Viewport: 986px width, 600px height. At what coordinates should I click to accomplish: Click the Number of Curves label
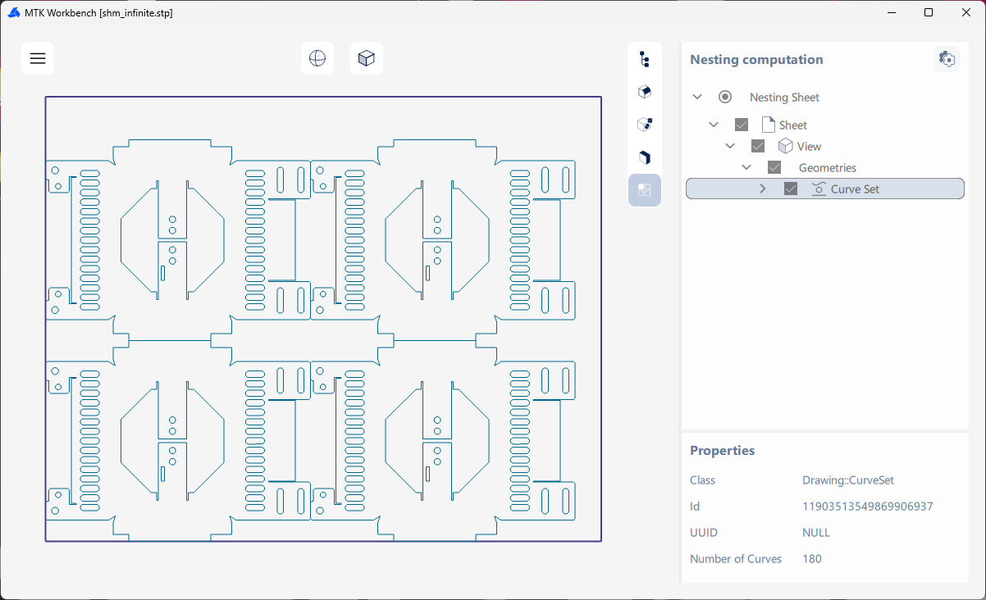coord(736,559)
